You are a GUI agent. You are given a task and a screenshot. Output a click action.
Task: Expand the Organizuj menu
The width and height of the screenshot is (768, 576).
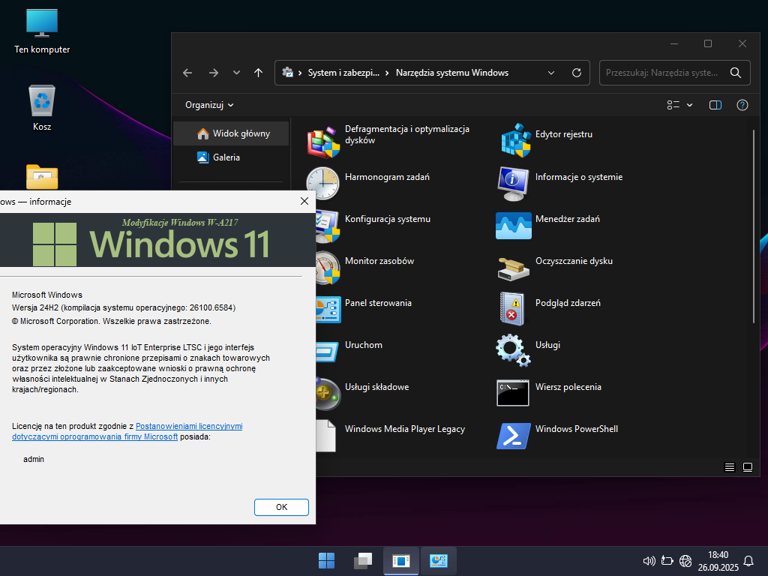(x=209, y=105)
